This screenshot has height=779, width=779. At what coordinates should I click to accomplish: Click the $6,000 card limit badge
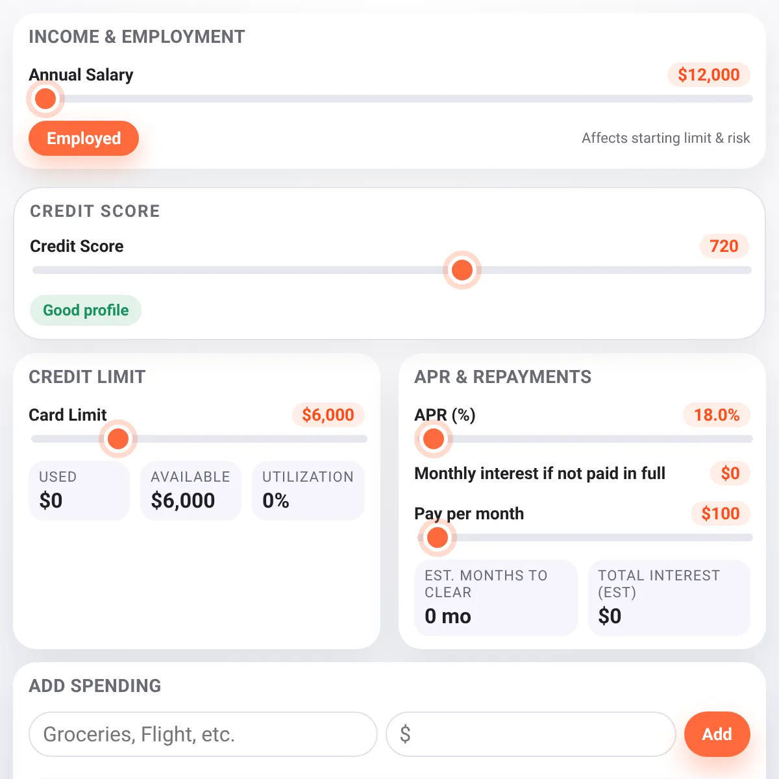[328, 415]
